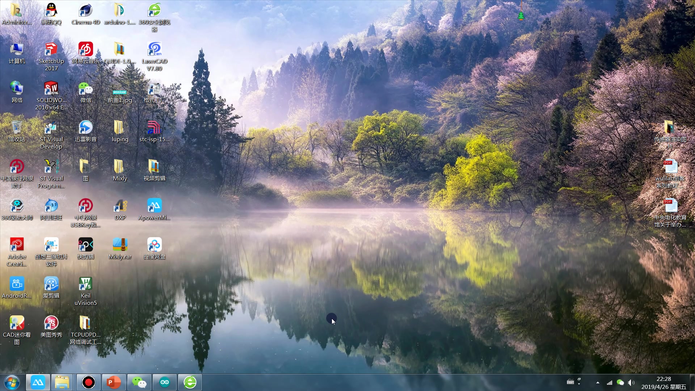
Task: Open the Arduino taskbar button
Action: [x=164, y=382]
